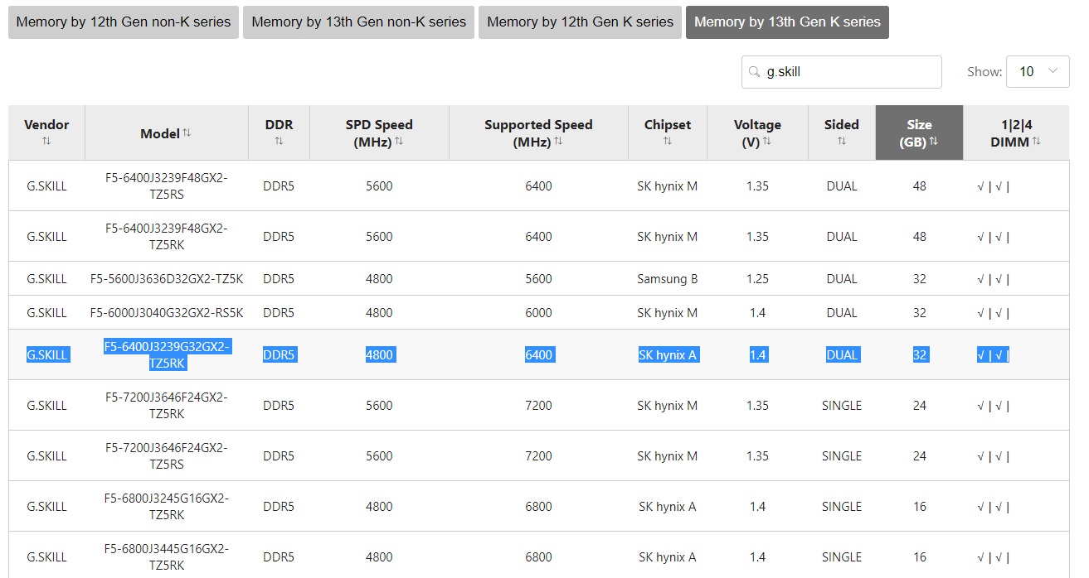Click model F5-7200J3646F24GX2-TZ5RK
The height and width of the screenshot is (578, 1089).
coord(166,405)
